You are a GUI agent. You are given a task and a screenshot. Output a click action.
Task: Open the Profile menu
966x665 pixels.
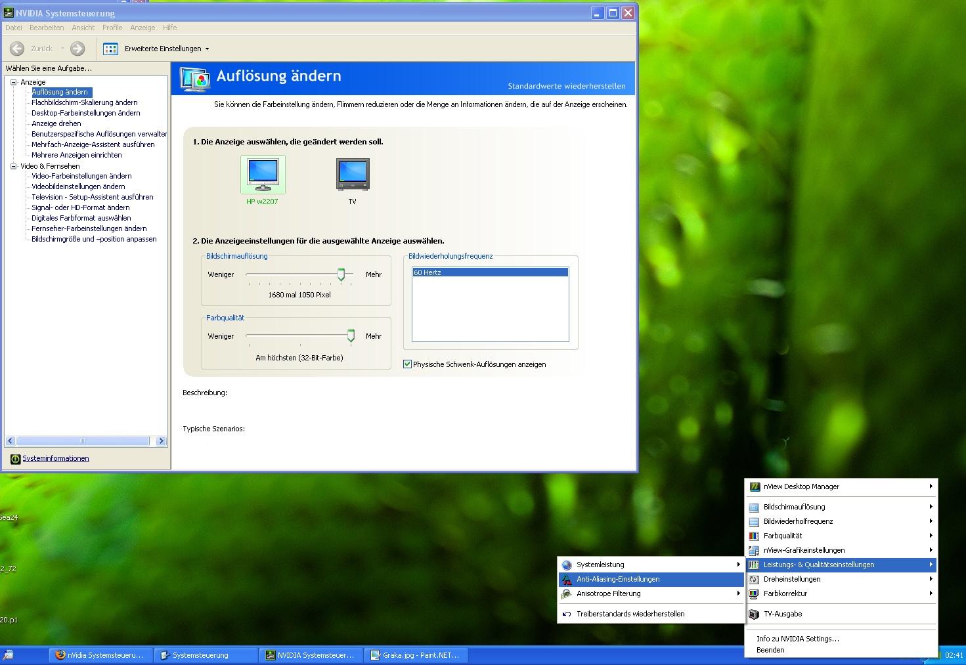click(x=112, y=28)
